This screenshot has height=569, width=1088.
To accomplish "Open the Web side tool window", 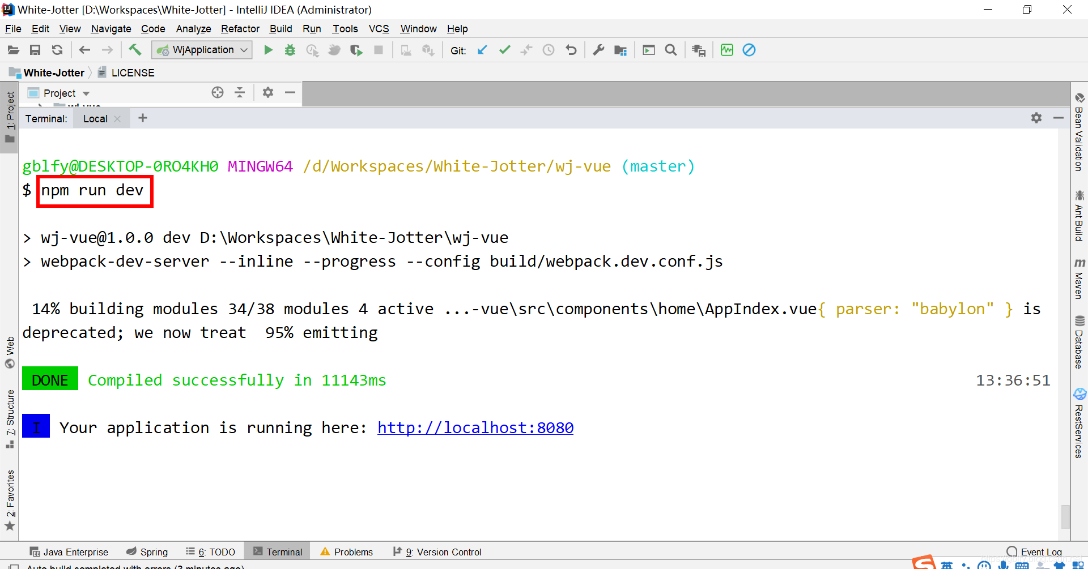I will tap(10, 352).
